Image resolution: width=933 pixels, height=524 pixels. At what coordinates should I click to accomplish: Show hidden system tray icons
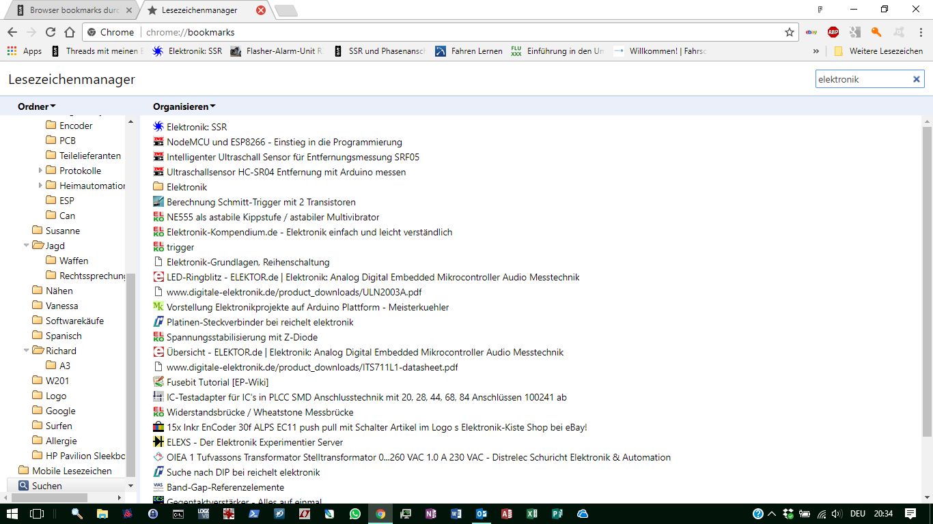click(772, 514)
